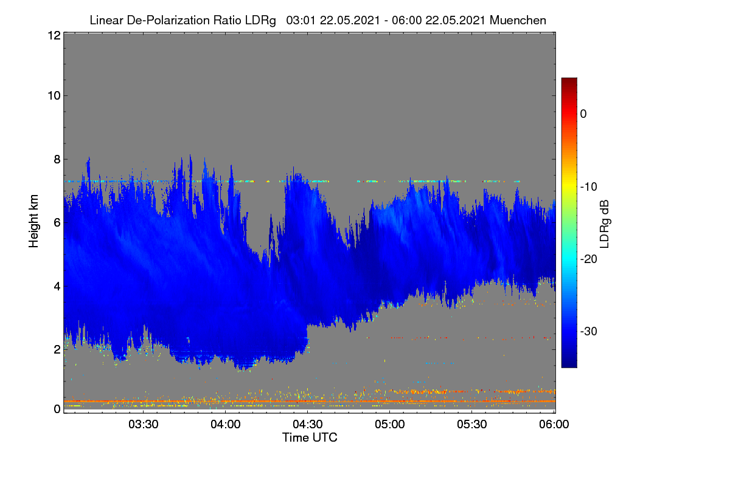This screenshot has height=486, width=730.
Task: Click the '04:30' time axis label
Action: click(307, 425)
